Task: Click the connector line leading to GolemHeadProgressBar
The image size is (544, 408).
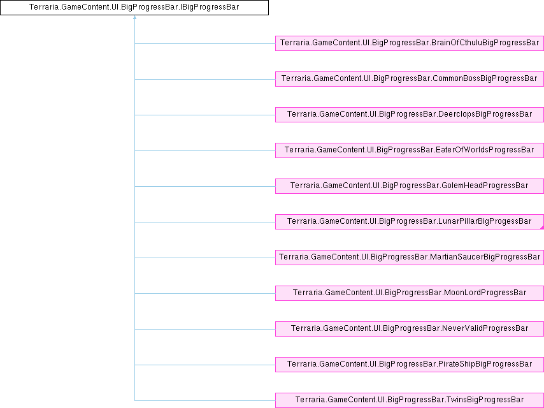Action: [x=204, y=186]
